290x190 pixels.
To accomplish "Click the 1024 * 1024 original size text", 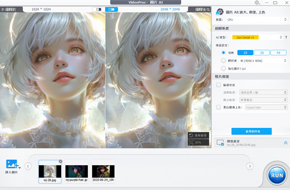I will tap(41, 9).
